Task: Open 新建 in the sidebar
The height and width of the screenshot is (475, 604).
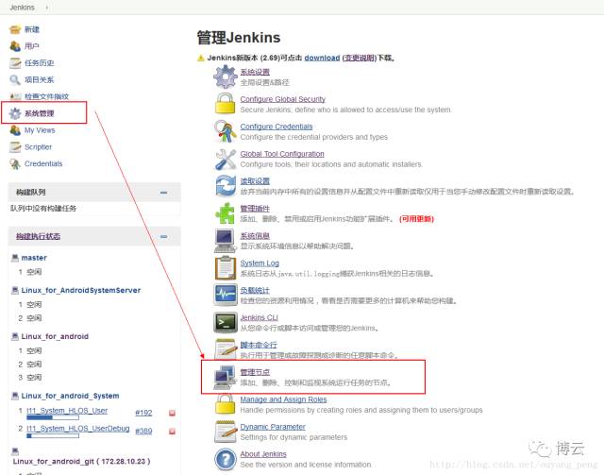Action: coord(32,29)
